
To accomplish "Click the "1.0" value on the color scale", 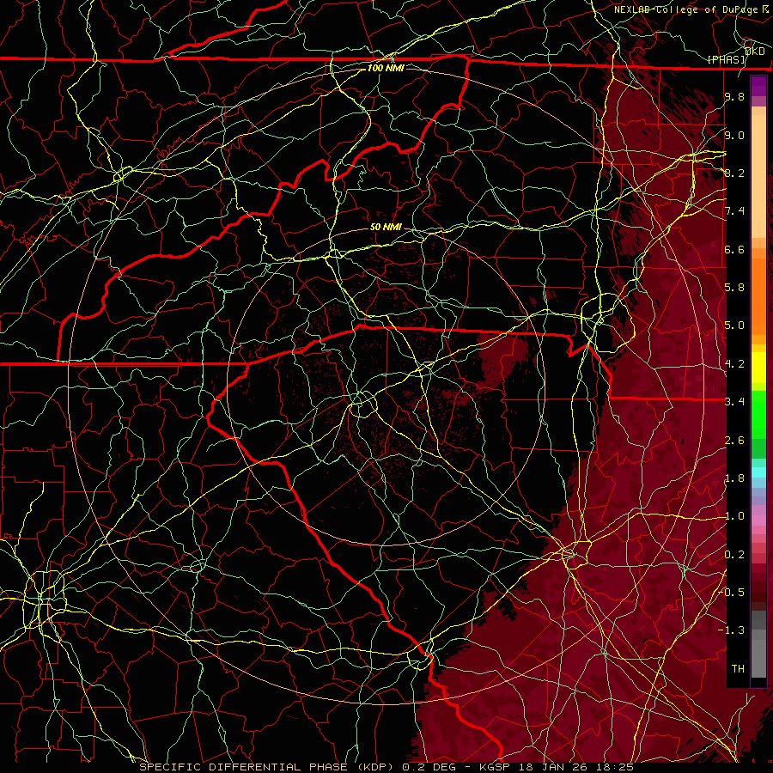I will click(x=734, y=515).
